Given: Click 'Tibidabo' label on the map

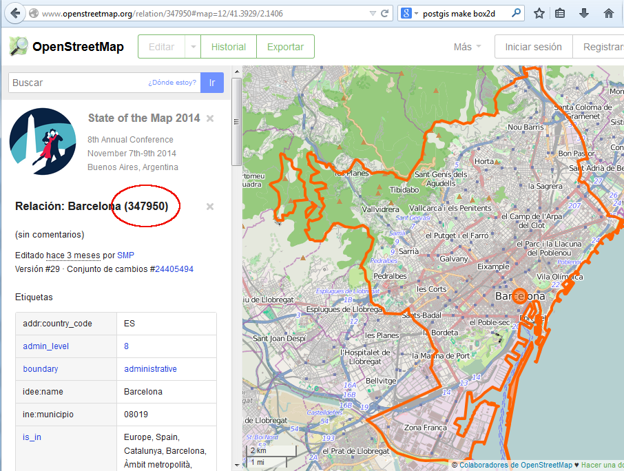Looking at the screenshot, I should (x=404, y=190).
